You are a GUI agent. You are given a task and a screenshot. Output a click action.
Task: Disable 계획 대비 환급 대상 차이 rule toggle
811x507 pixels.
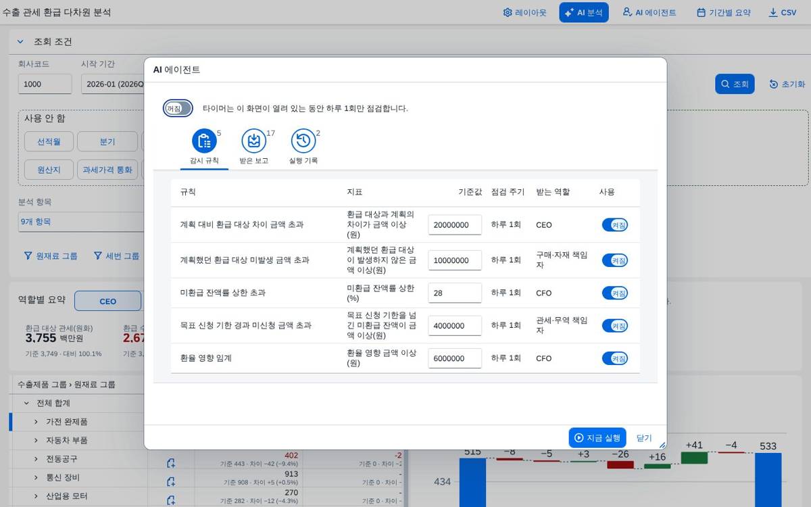coord(615,225)
